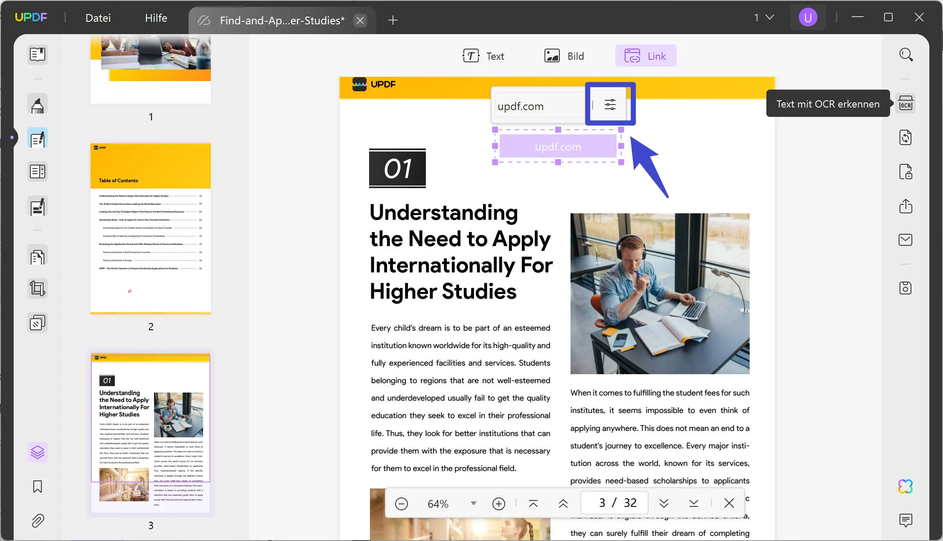Image resolution: width=943 pixels, height=541 pixels.
Task: Open the layers panel icon
Action: click(x=38, y=452)
